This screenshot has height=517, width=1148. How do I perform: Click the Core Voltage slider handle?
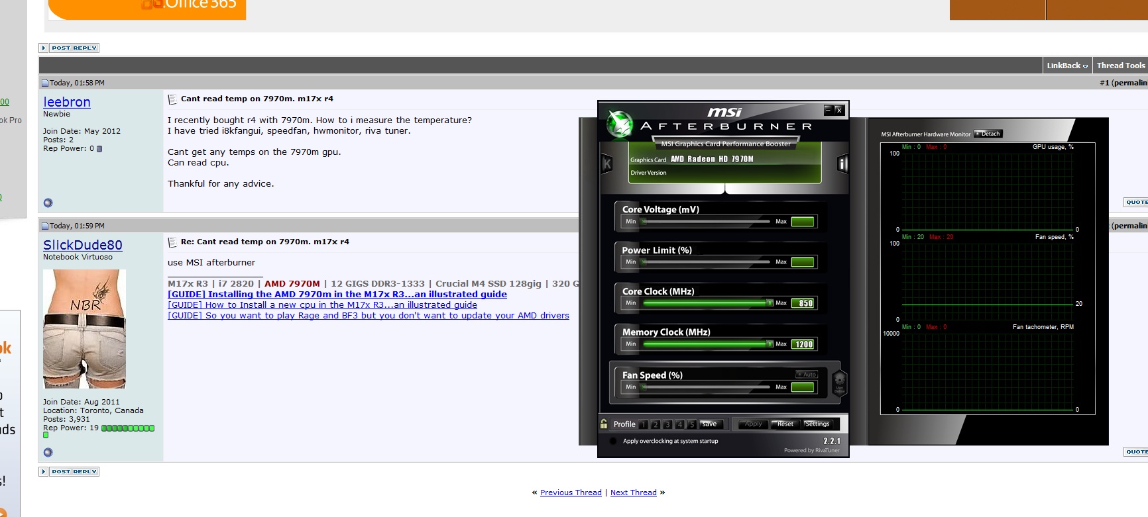click(x=643, y=222)
